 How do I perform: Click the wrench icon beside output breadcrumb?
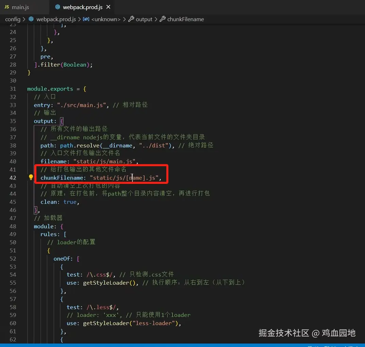click(131, 19)
